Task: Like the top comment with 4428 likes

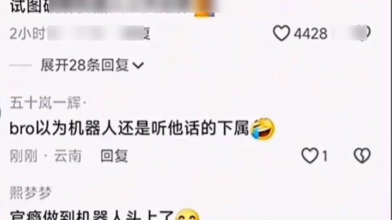Action: [281, 33]
